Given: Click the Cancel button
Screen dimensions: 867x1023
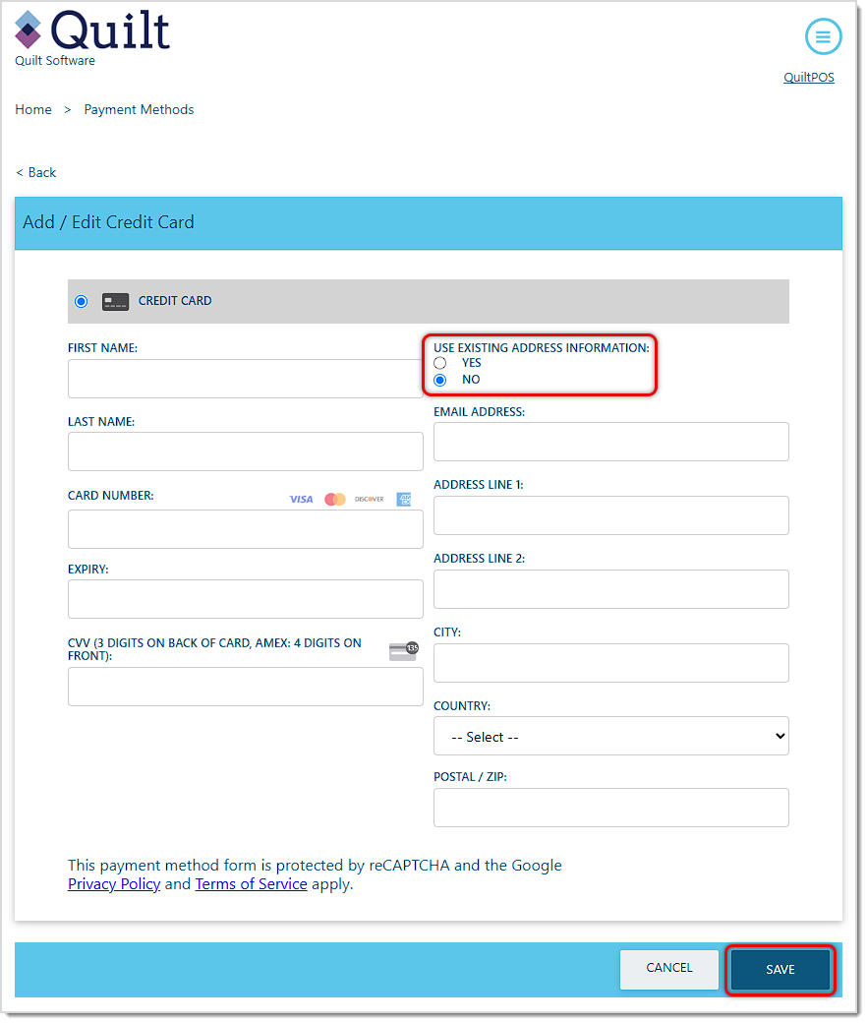Looking at the screenshot, I should point(671,972).
